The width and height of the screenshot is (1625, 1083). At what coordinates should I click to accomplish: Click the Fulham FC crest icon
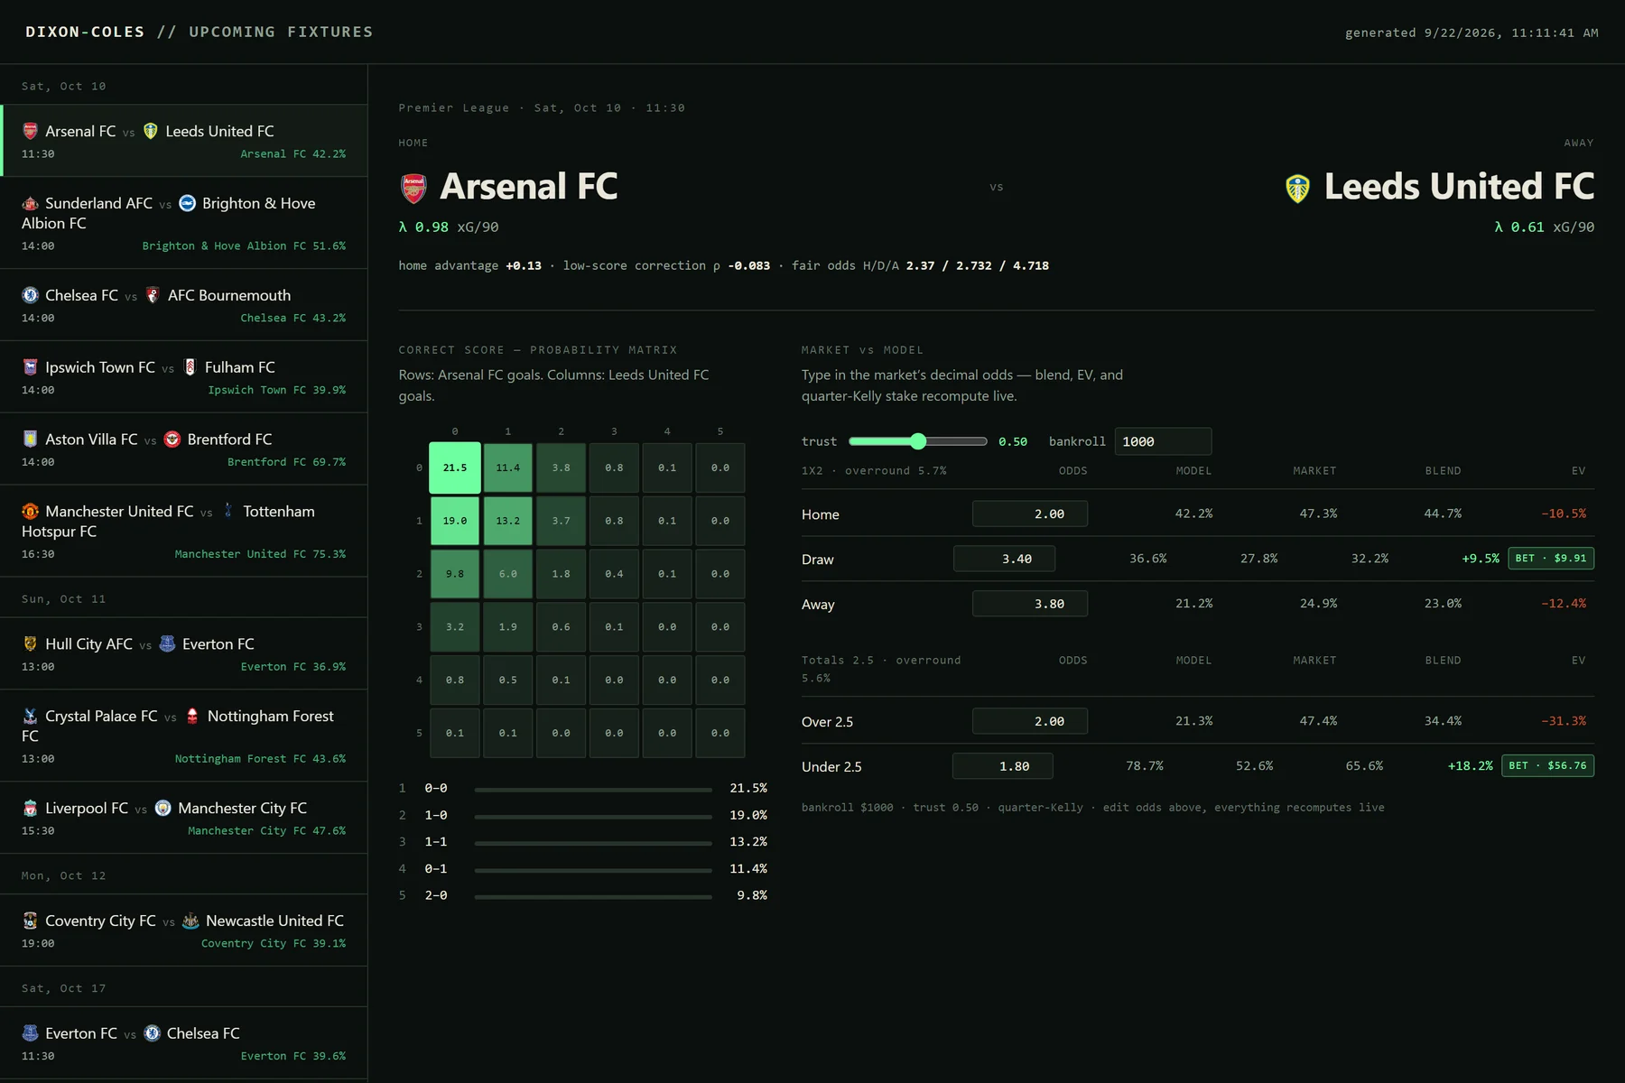pyautogui.click(x=190, y=367)
